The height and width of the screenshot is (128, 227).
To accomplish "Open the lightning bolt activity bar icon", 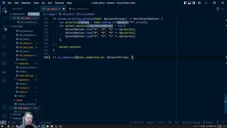I will pos(4,63).
